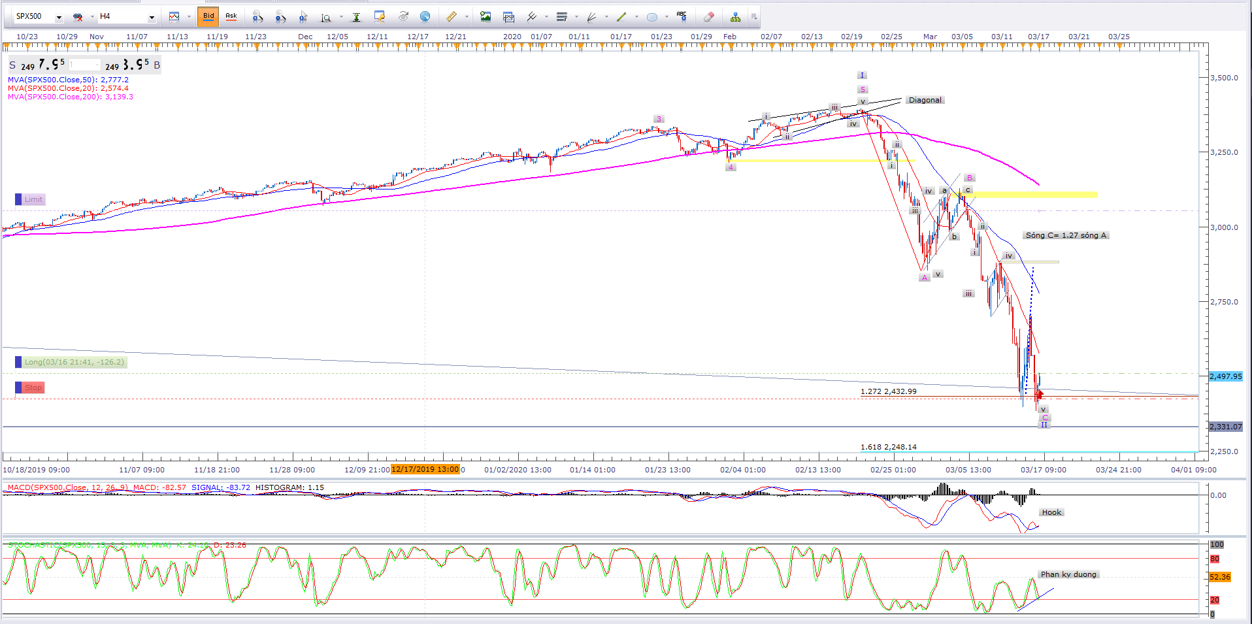Toggle the Ask price display button
This screenshot has width=1252, height=624.
click(x=231, y=16)
